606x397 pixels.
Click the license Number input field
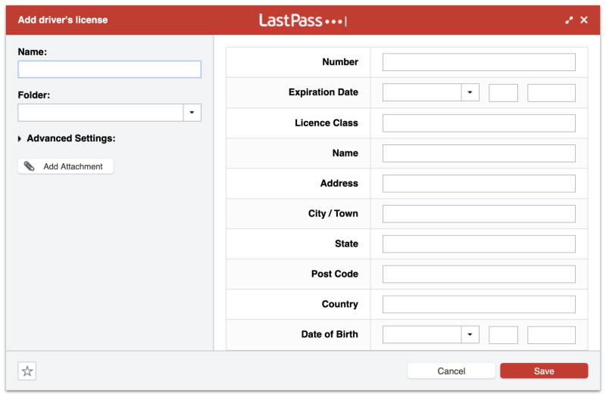(479, 62)
